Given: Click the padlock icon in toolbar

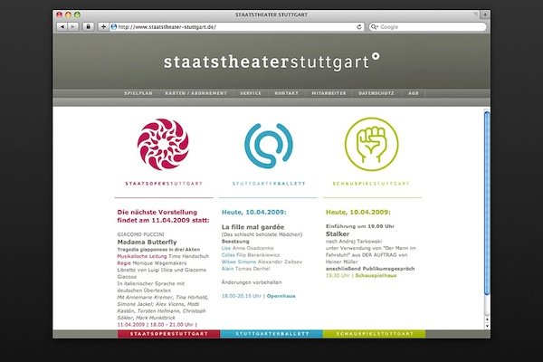Looking at the screenshot, I should [x=88, y=26].
